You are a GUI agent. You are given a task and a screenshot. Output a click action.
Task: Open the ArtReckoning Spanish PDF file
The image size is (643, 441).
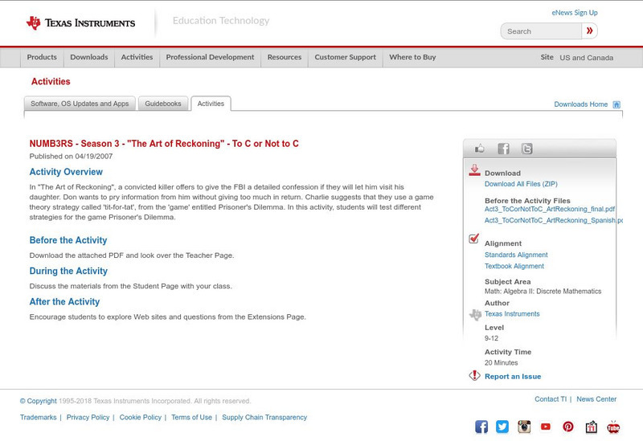pos(553,220)
